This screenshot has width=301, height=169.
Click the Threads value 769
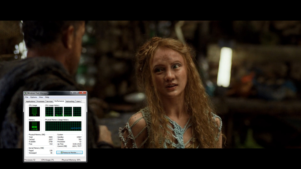[80, 139]
